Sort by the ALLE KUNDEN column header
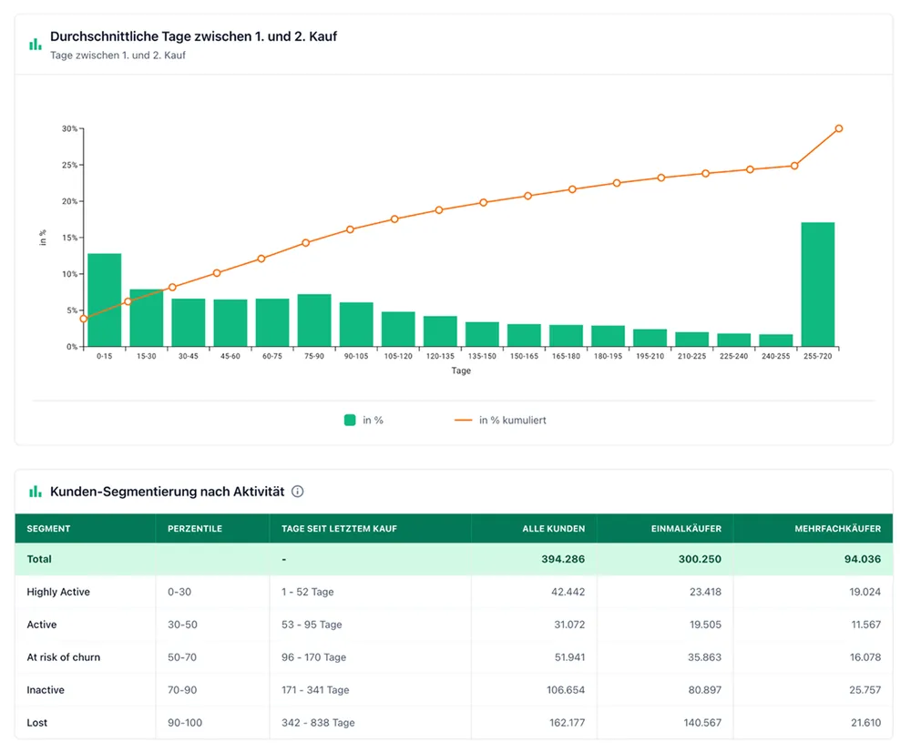 click(x=554, y=528)
